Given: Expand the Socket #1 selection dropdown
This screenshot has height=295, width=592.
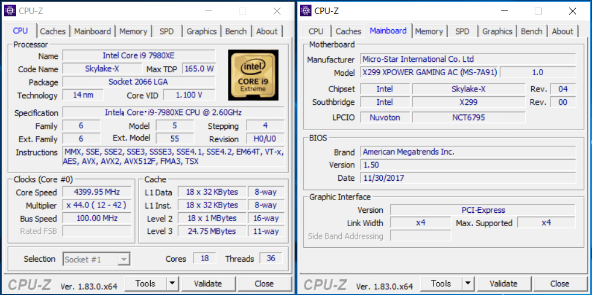Looking at the screenshot, I should coord(124,259).
